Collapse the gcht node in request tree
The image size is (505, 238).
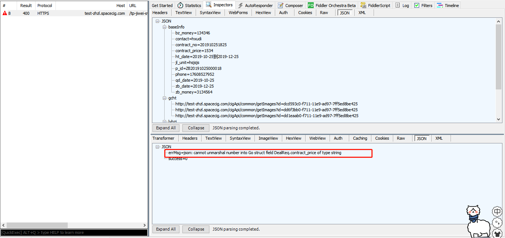point(165,98)
